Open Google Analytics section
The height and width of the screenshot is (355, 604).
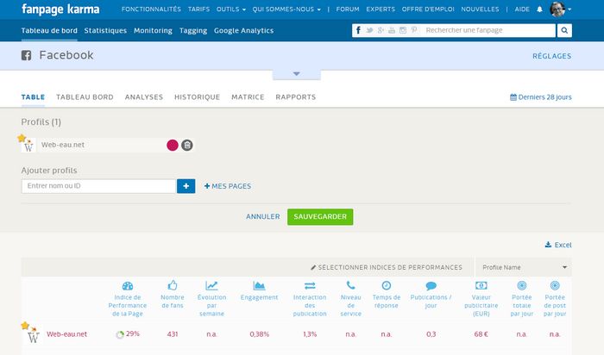244,30
